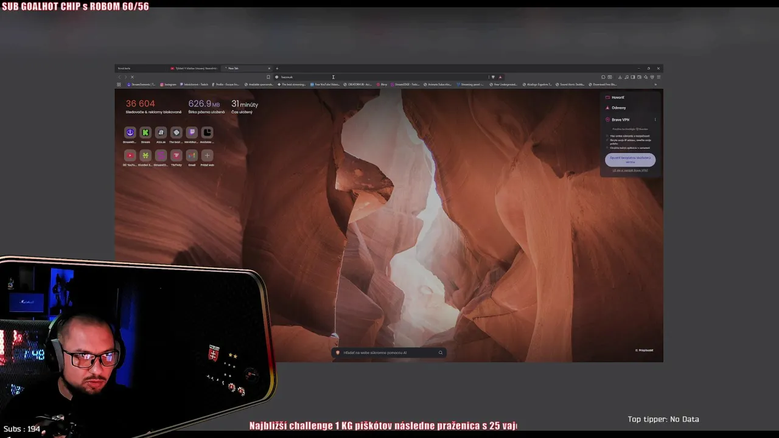Open the Leo AI chat toolbar icon
779x438 pixels.
(646, 77)
